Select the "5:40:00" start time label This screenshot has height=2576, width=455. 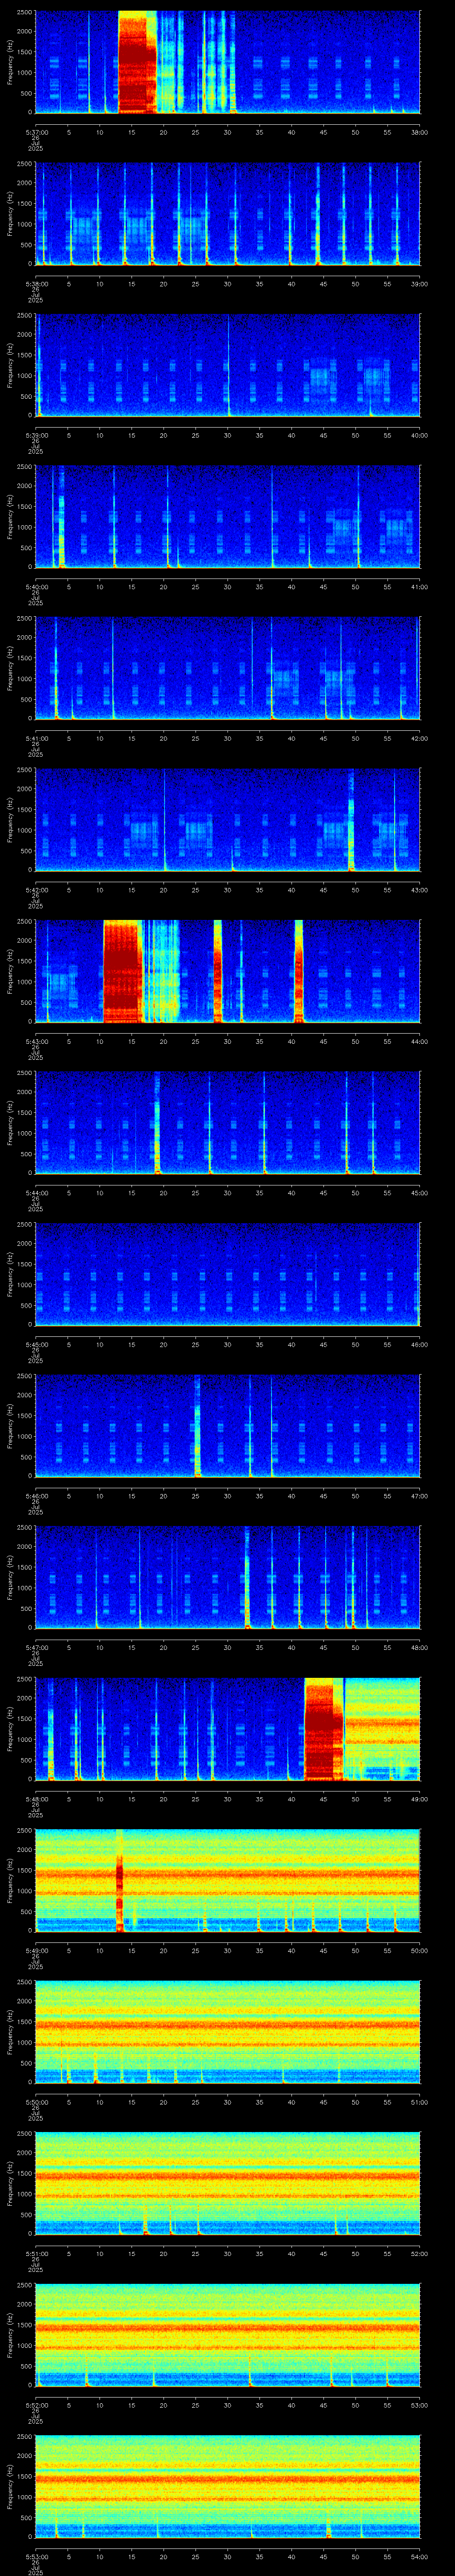coord(36,587)
